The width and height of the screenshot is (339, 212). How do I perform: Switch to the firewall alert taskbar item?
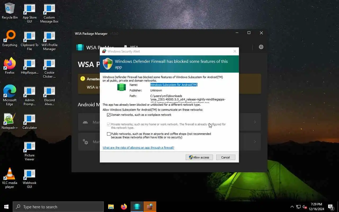click(x=150, y=207)
